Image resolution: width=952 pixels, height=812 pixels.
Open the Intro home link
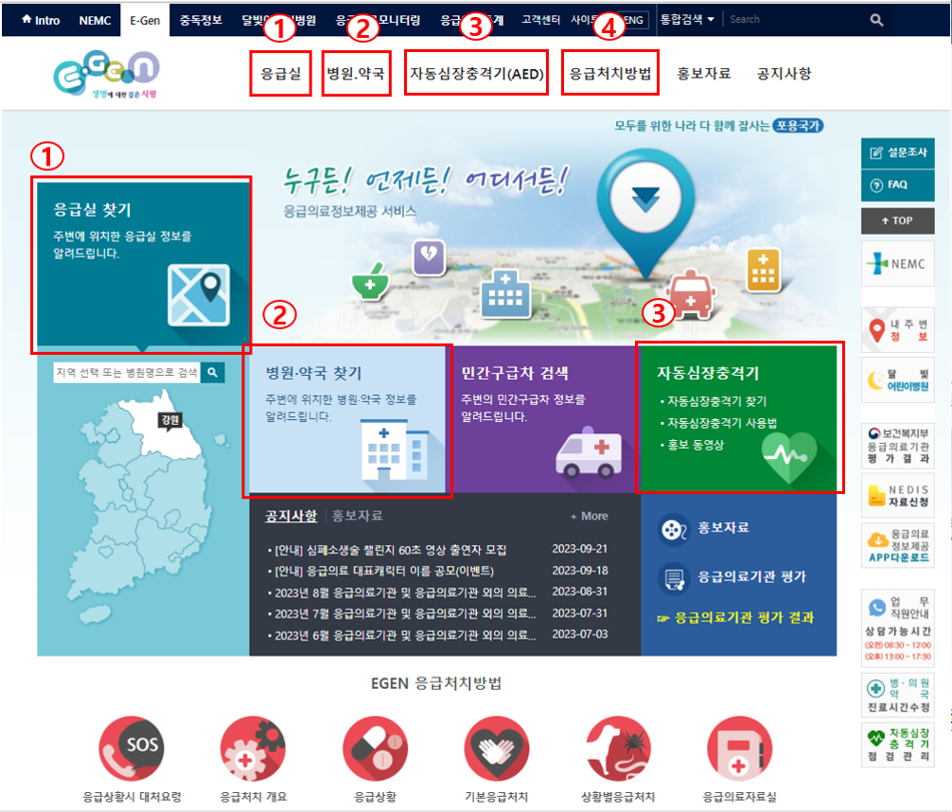pos(41,20)
